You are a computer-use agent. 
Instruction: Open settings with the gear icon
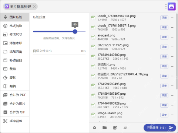(94, 128)
